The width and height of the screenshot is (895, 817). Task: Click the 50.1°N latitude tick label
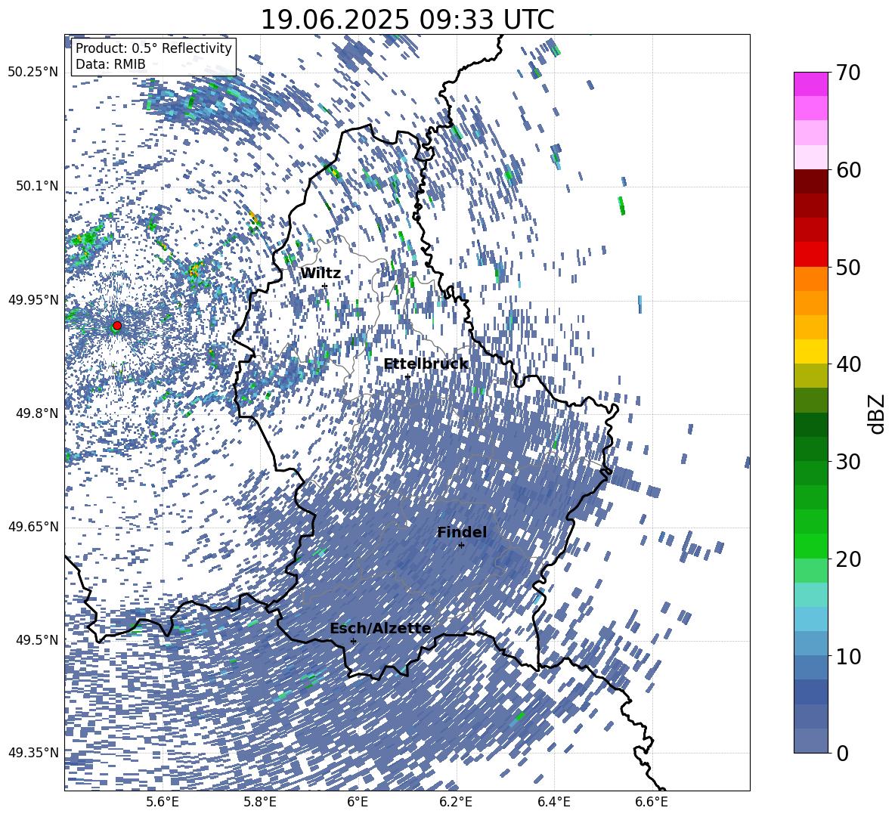click(x=38, y=187)
